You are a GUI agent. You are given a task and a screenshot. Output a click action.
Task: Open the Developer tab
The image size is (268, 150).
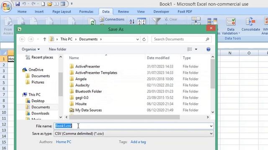(161, 12)
